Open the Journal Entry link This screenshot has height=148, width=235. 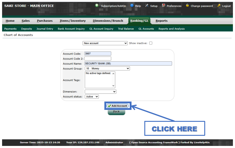[45, 29]
